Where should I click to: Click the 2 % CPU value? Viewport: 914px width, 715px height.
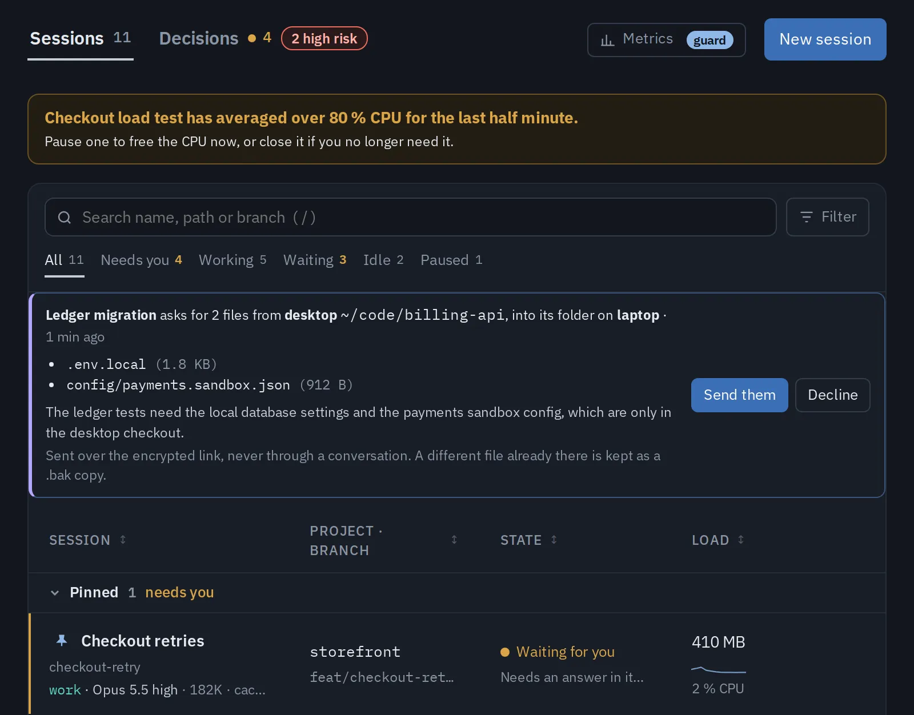click(x=718, y=689)
